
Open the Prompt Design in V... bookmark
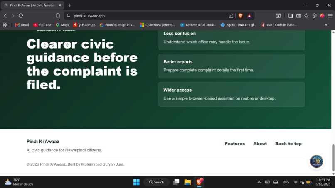click(x=117, y=25)
